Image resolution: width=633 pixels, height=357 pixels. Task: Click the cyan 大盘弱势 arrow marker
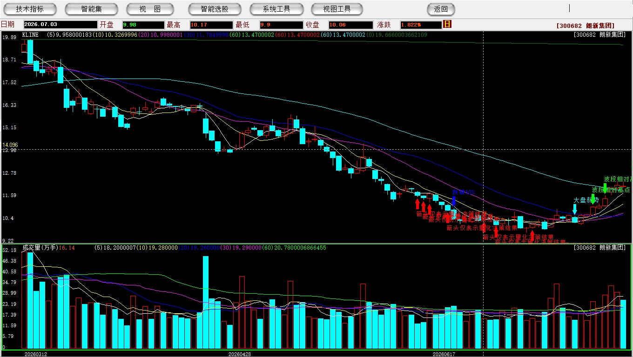tap(575, 209)
